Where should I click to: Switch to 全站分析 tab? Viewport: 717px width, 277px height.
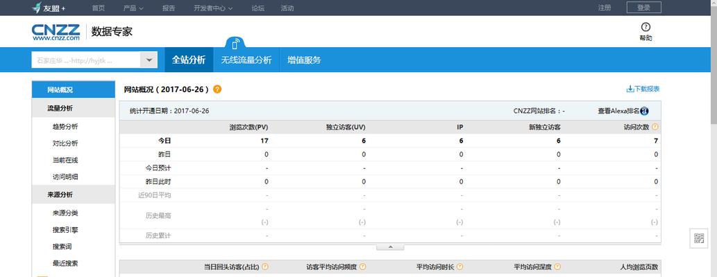[189, 60]
